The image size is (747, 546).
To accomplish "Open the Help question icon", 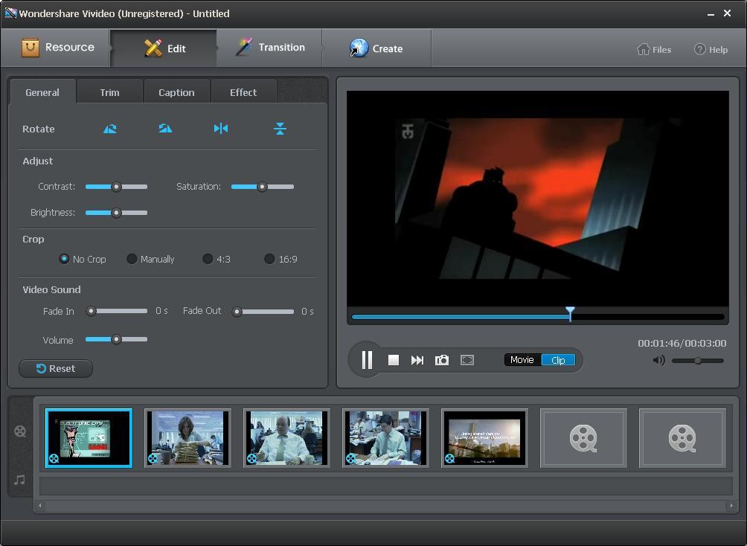I will tap(700, 49).
